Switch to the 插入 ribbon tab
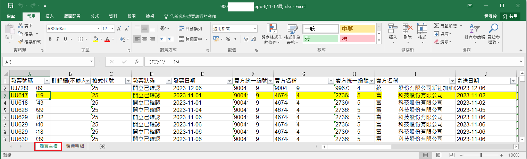Screen dimensions: 527x159 point(50,16)
